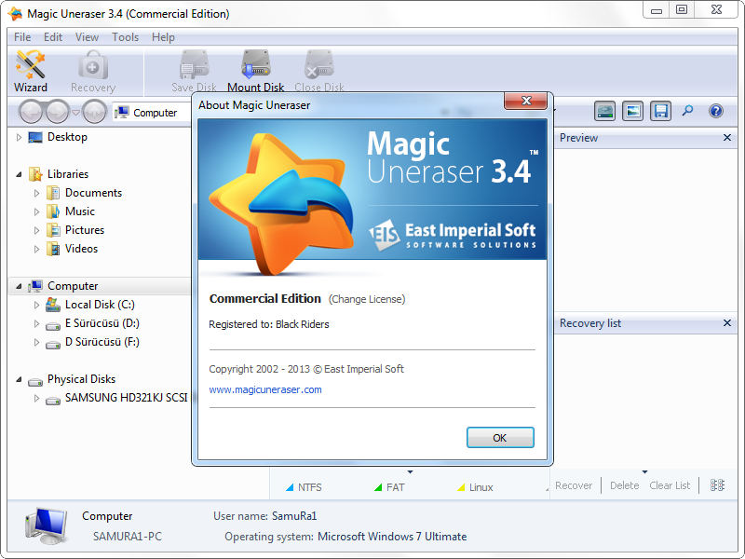
Task: Open the Tools menu
Action: [126, 37]
